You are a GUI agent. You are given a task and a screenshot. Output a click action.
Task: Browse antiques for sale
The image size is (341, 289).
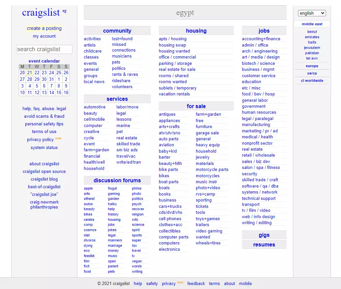pos(167,114)
